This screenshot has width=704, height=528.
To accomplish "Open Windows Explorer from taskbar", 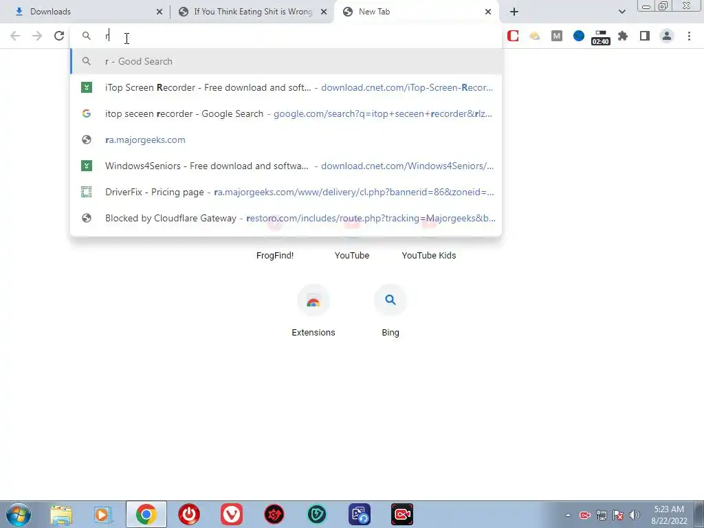I will [61, 514].
